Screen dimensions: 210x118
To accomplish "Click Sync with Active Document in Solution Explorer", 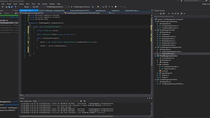I will (173, 13).
